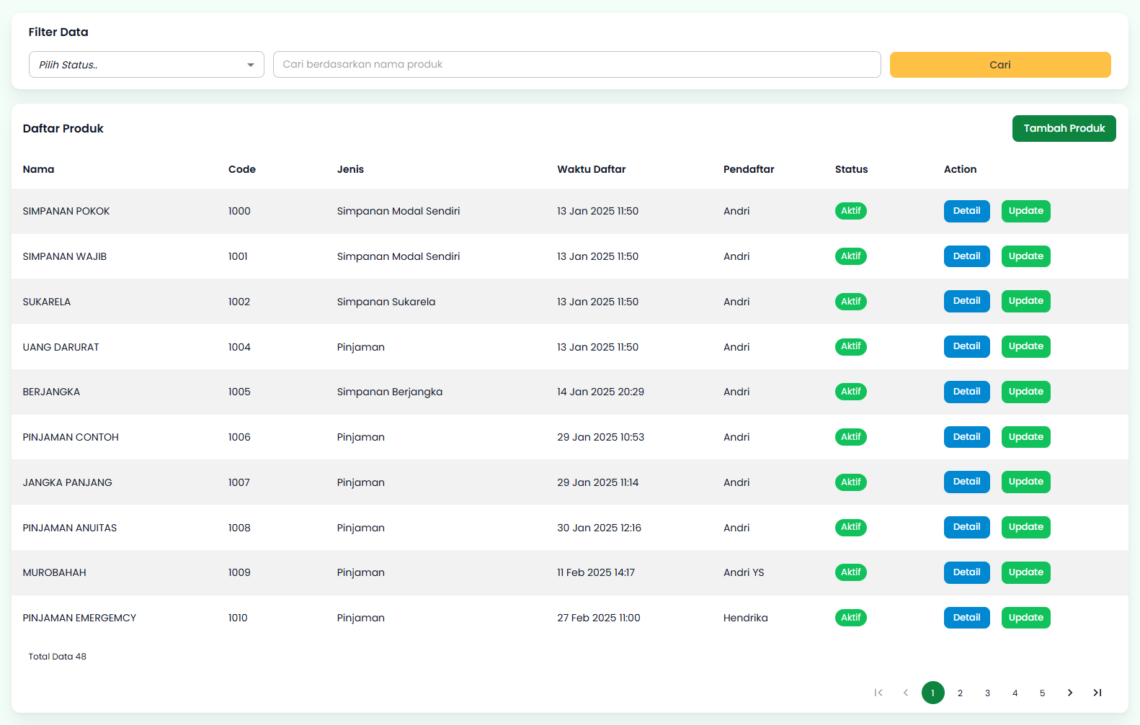Image resolution: width=1140 pixels, height=725 pixels.
Task: Focus the product name search field
Action: (x=576, y=65)
